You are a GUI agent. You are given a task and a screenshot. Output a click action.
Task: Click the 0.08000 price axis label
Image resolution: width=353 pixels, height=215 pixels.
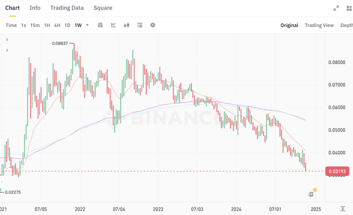pos(337,62)
